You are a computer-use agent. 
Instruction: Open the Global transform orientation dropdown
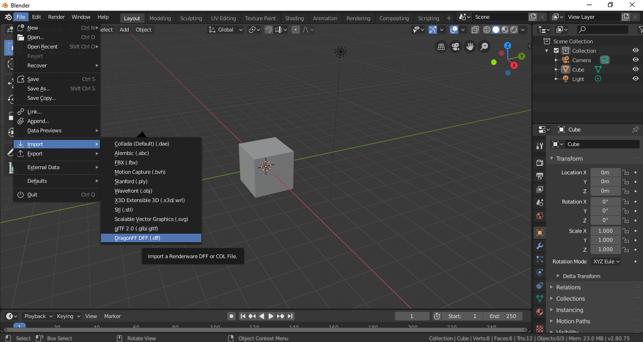click(226, 30)
